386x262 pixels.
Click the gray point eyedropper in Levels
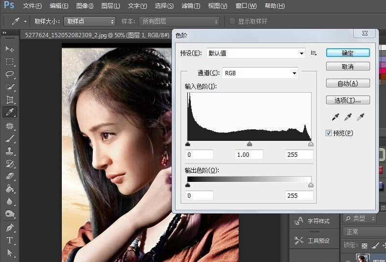pyautogui.click(x=348, y=117)
